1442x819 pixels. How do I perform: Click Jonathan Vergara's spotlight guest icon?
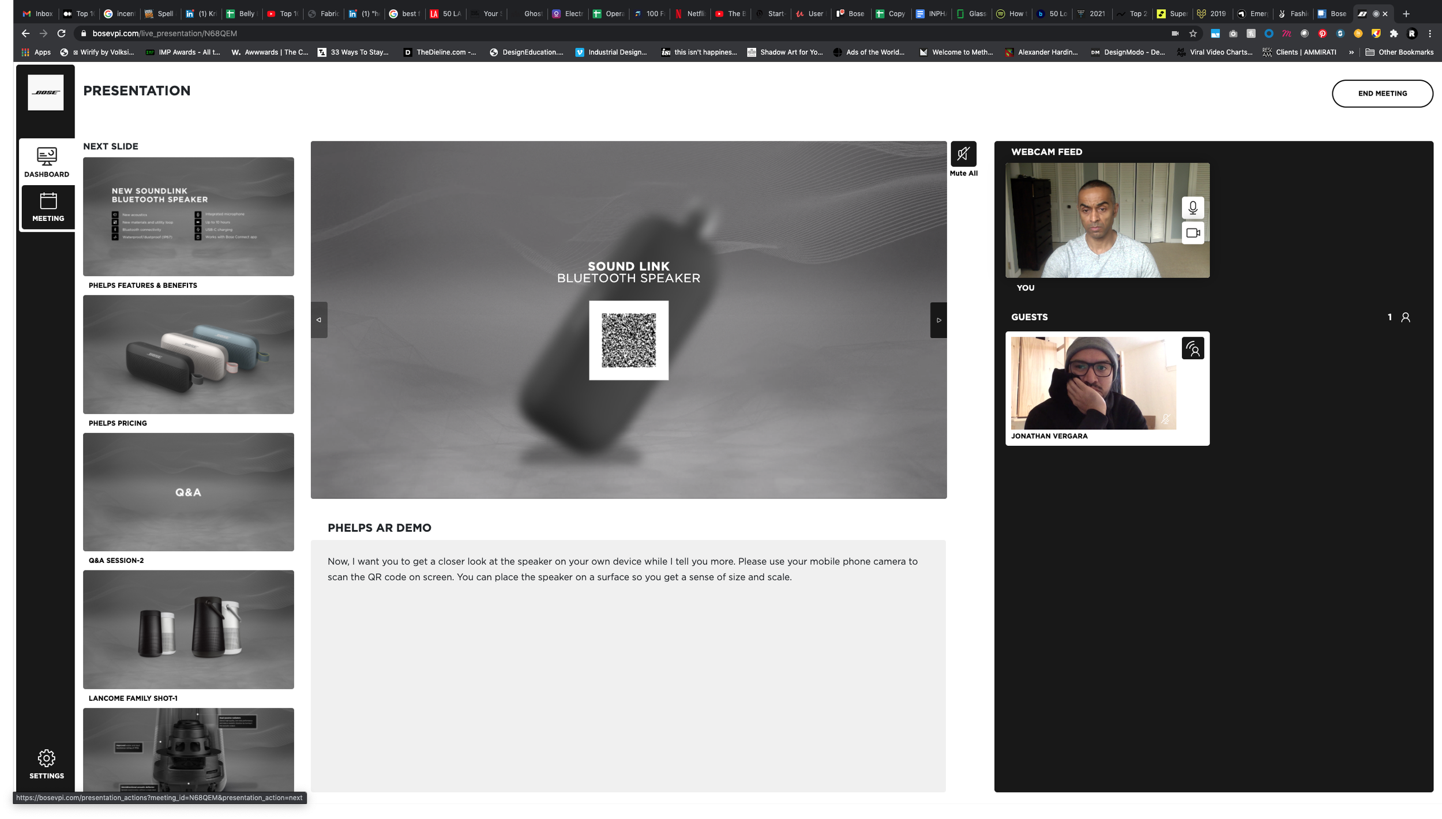pyautogui.click(x=1193, y=348)
